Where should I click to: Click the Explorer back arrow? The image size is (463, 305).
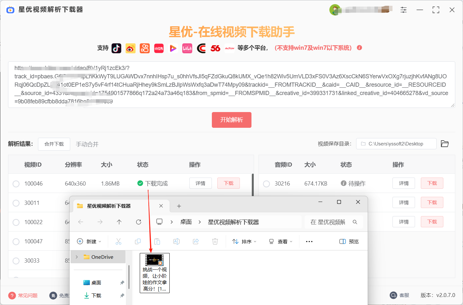pyautogui.click(x=80, y=222)
